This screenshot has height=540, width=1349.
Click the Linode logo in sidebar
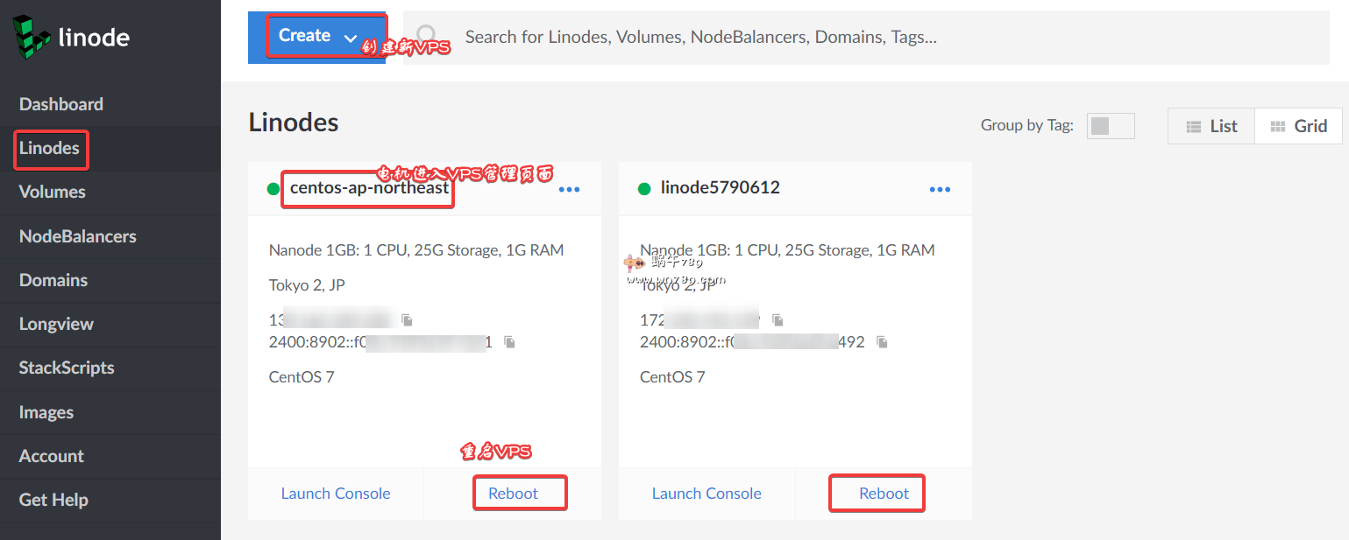click(x=72, y=37)
